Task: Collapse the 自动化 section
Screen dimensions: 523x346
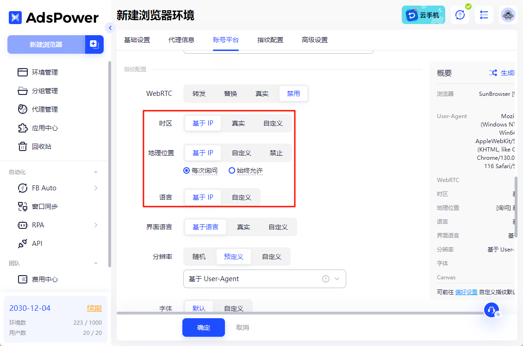Action: coord(96,171)
